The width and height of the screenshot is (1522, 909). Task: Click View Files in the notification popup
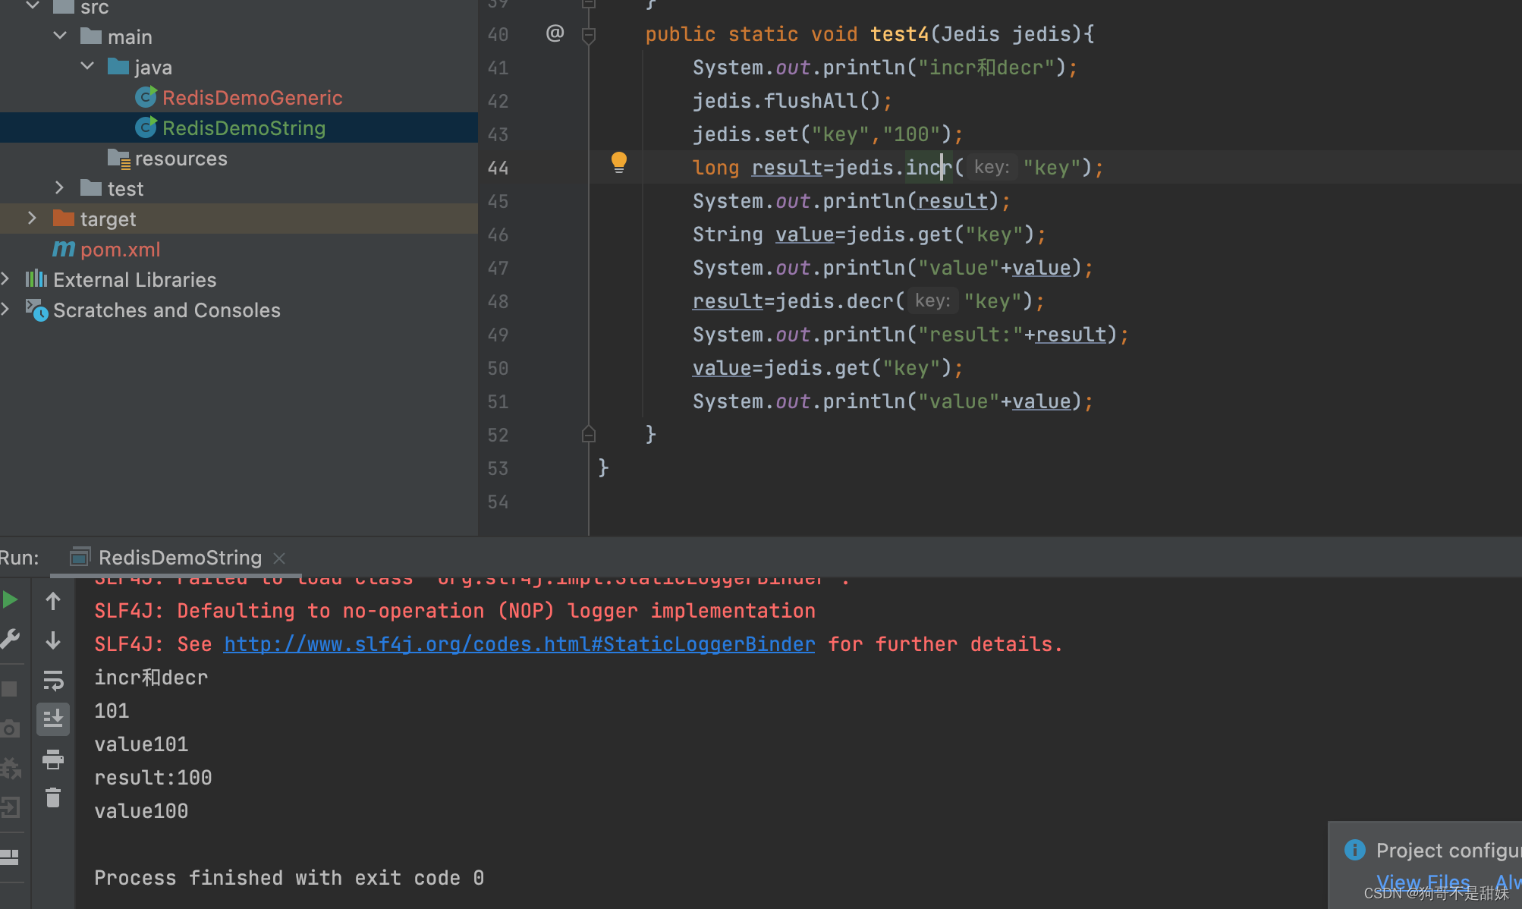tap(1423, 881)
